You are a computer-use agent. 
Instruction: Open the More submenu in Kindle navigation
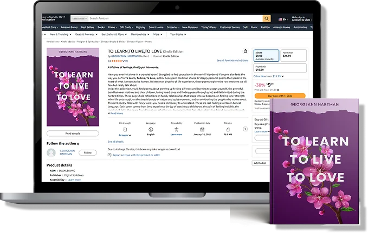pyautogui.click(x=158, y=35)
